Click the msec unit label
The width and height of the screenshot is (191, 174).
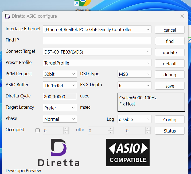[85, 107]
